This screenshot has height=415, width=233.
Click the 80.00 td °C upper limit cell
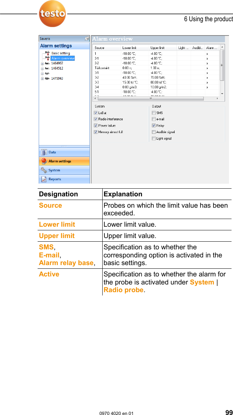(x=163, y=82)
